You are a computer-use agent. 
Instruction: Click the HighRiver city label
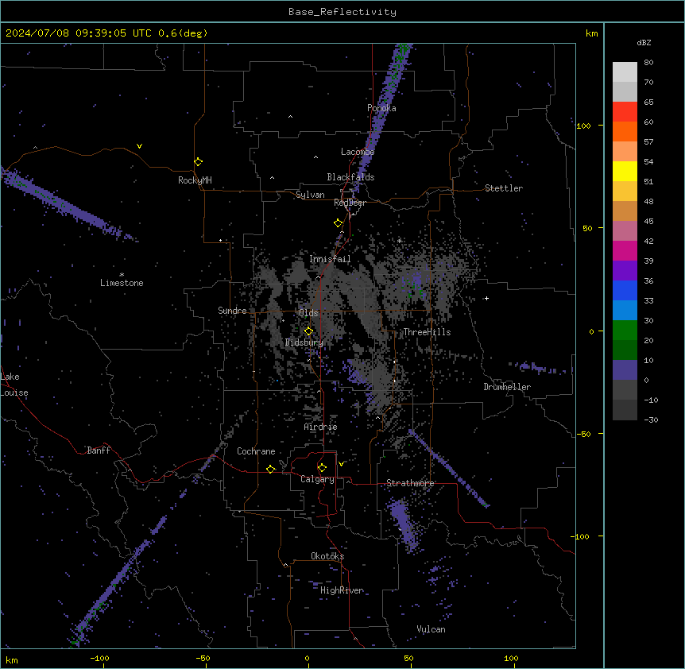342,590
